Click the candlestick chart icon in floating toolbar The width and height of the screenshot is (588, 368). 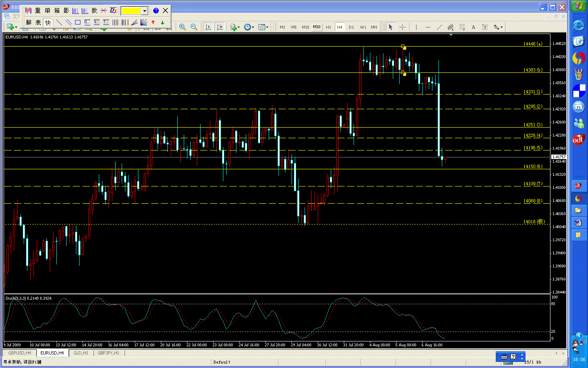[x=28, y=11]
